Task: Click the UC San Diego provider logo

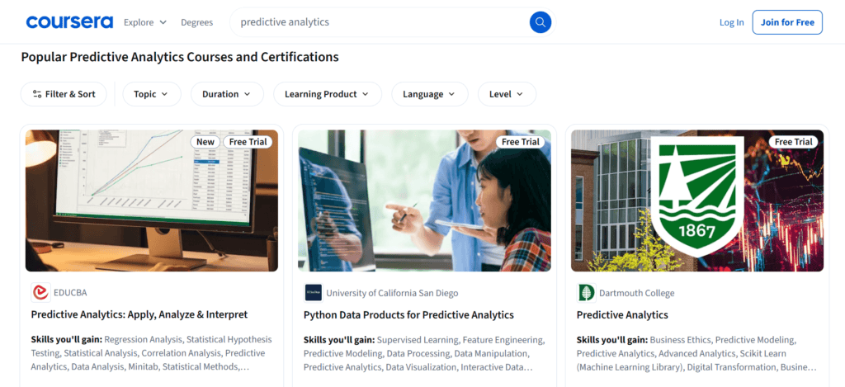Action: tap(313, 293)
